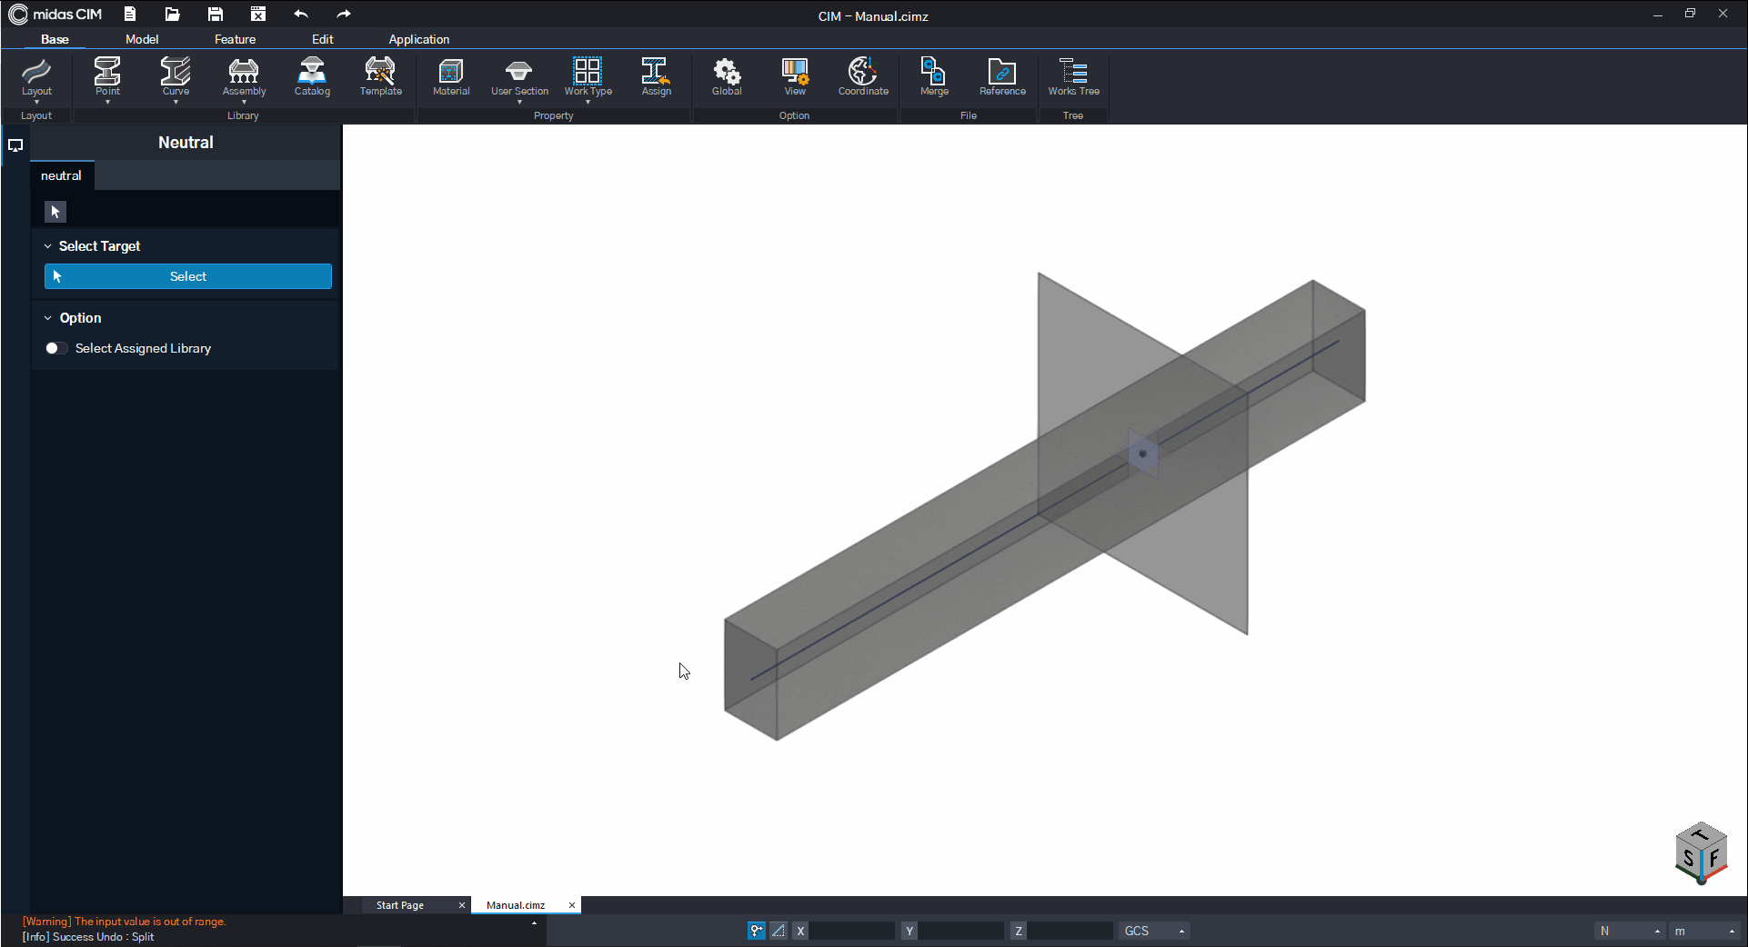Open Coordinate options
Viewport: 1748px width, 947px height.
tap(863, 76)
